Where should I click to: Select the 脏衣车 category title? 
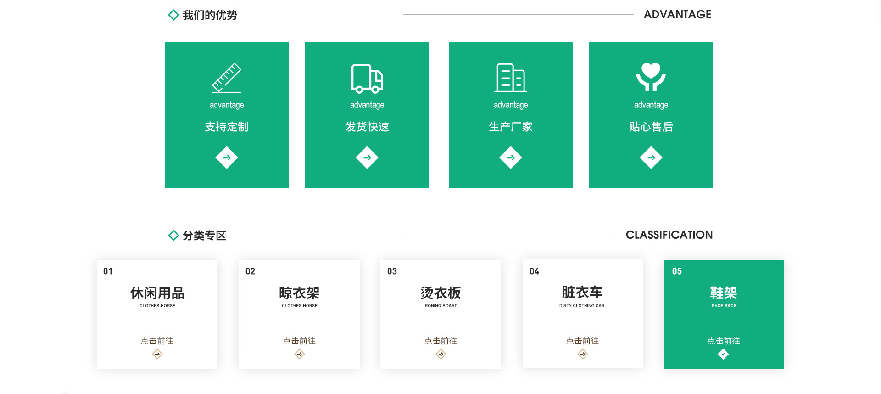pos(582,292)
